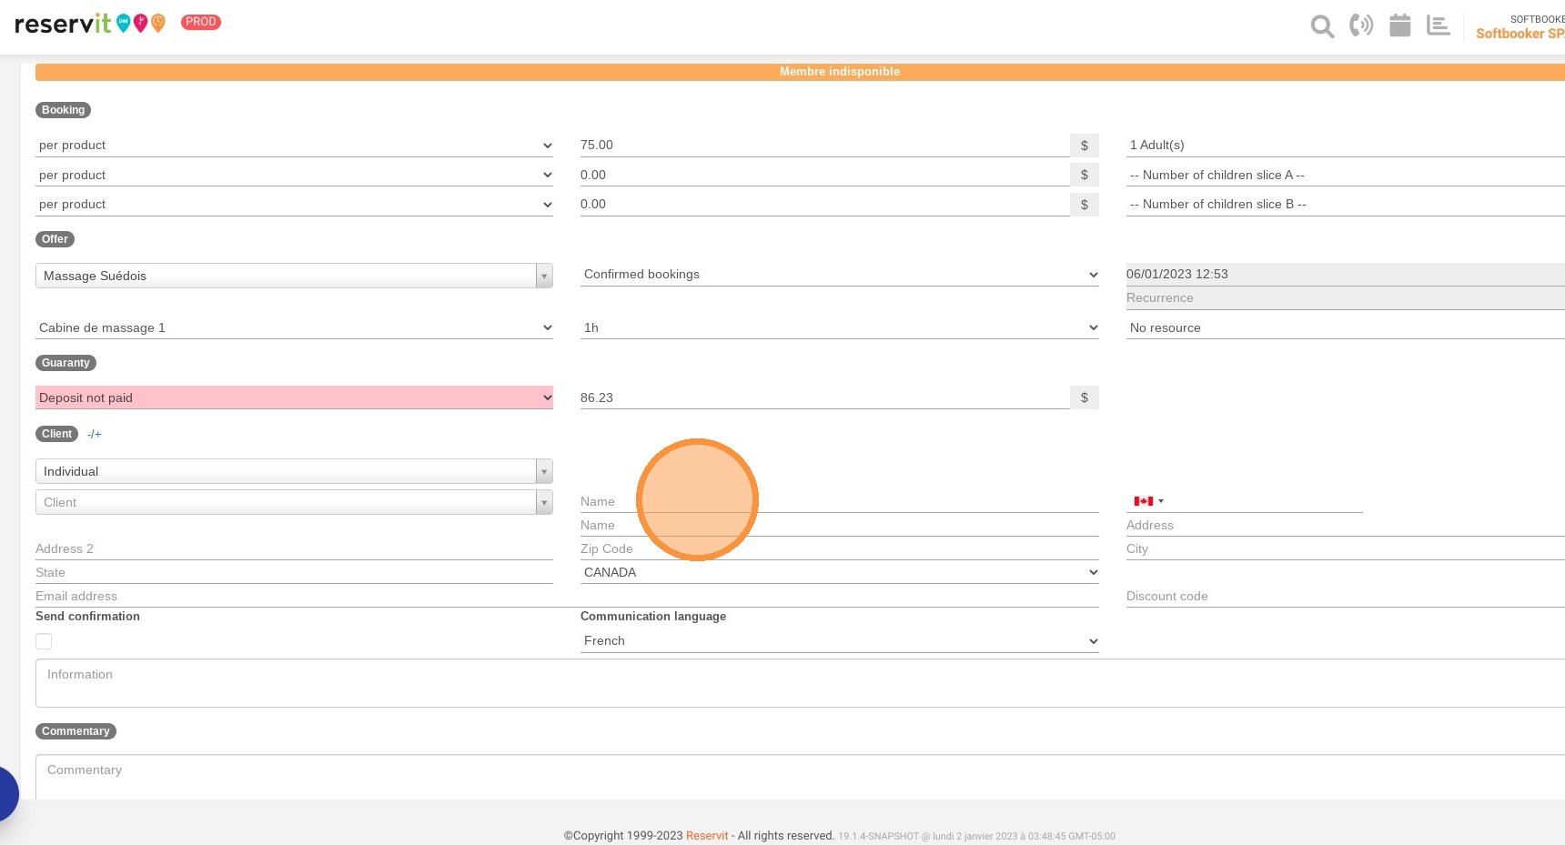
Task: Change the French communication language dropdown
Action: [x=840, y=640]
